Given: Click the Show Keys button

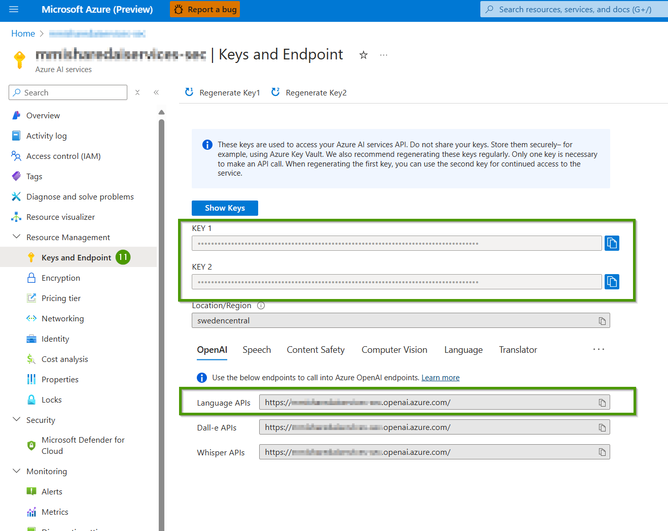Looking at the screenshot, I should click(x=225, y=208).
